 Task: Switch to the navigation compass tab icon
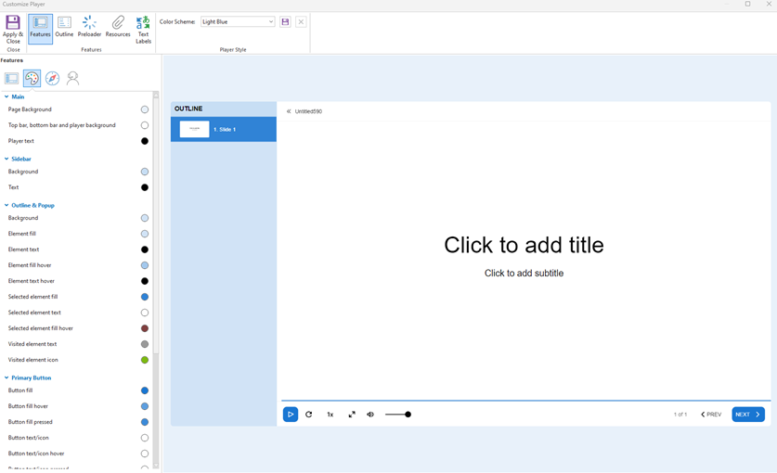[x=52, y=78]
